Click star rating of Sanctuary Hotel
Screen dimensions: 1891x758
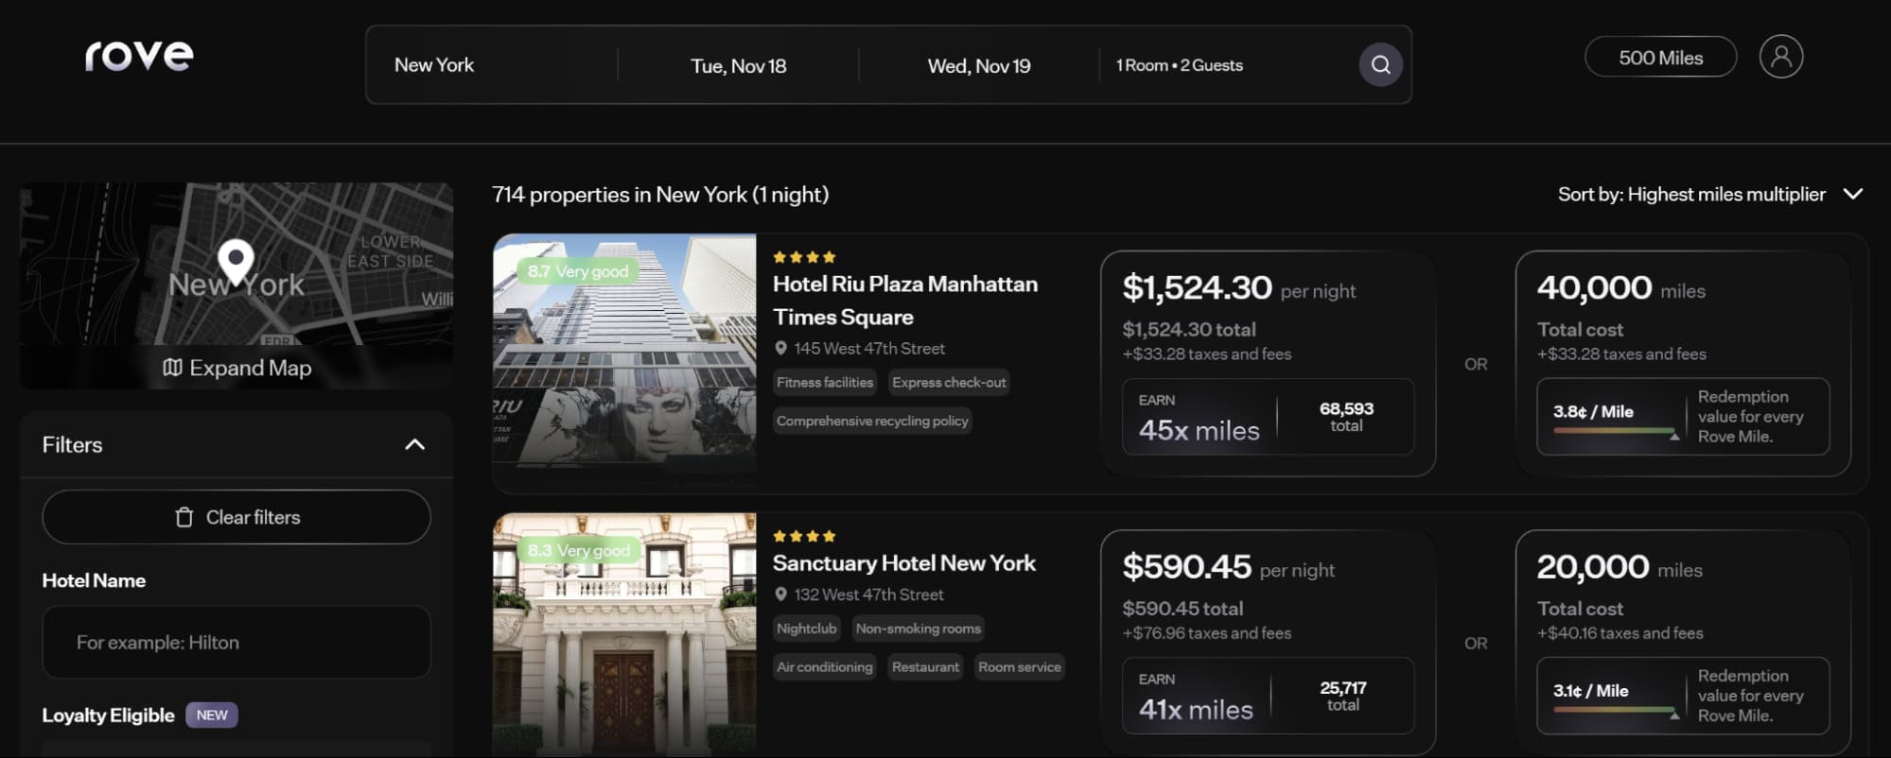point(804,536)
